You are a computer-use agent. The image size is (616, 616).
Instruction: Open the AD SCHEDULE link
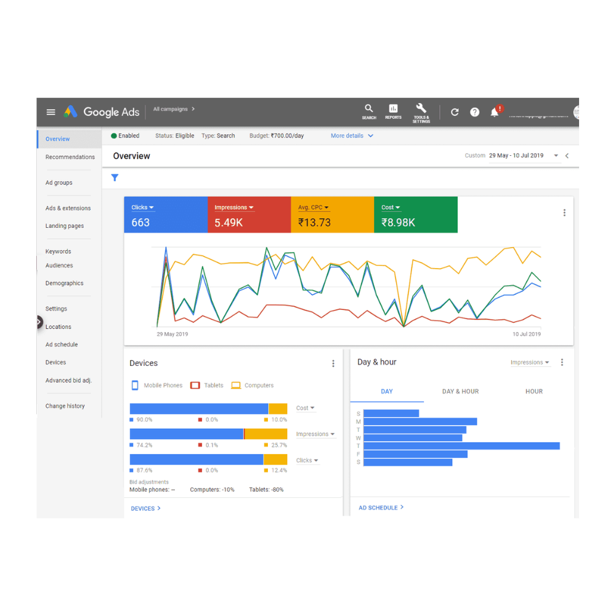(381, 508)
